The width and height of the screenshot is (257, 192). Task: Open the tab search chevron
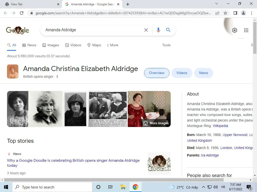tap(217, 3)
